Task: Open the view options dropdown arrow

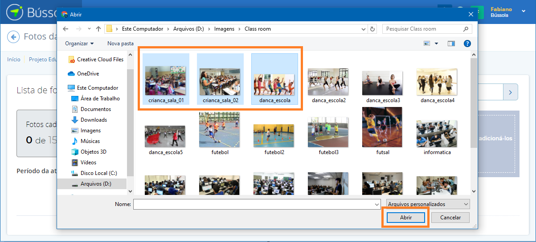Action: (436, 44)
